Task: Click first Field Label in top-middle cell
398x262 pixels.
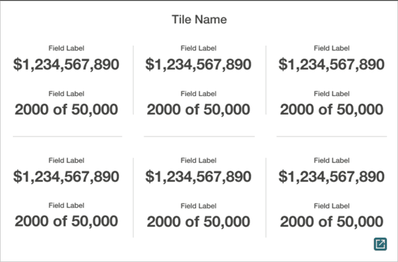Action: 198,48
